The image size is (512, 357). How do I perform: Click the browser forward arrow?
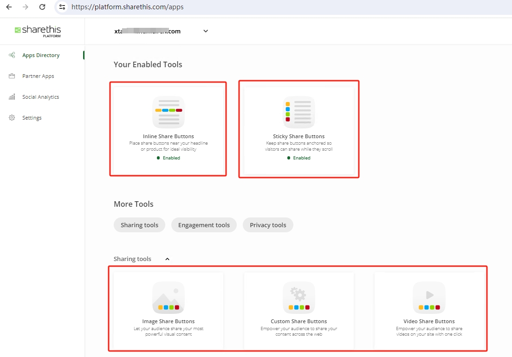(x=26, y=7)
